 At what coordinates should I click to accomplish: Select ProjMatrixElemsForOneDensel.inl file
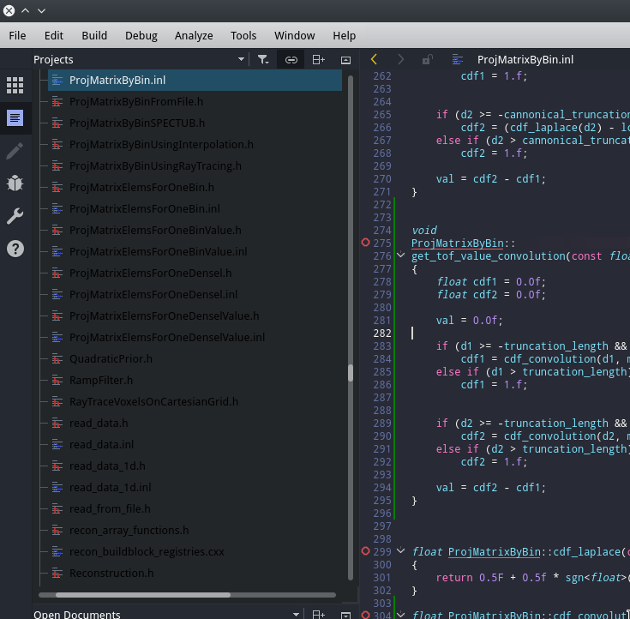tap(153, 295)
